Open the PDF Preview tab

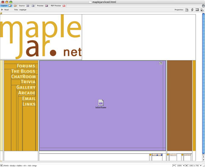pyautogui.click(x=58, y=6)
